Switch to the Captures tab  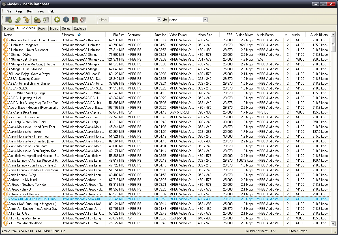[80, 29]
